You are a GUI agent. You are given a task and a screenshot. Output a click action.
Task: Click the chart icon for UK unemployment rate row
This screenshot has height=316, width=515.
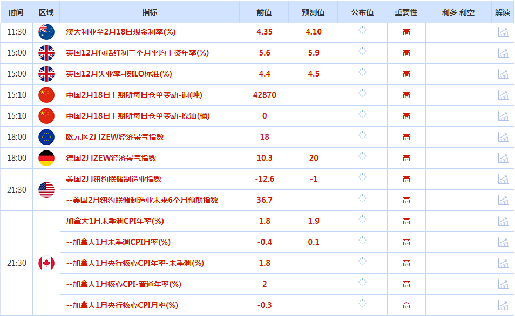pyautogui.click(x=503, y=74)
